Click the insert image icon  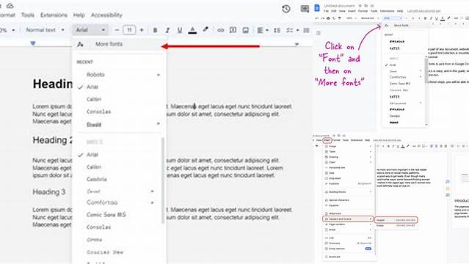[246, 30]
